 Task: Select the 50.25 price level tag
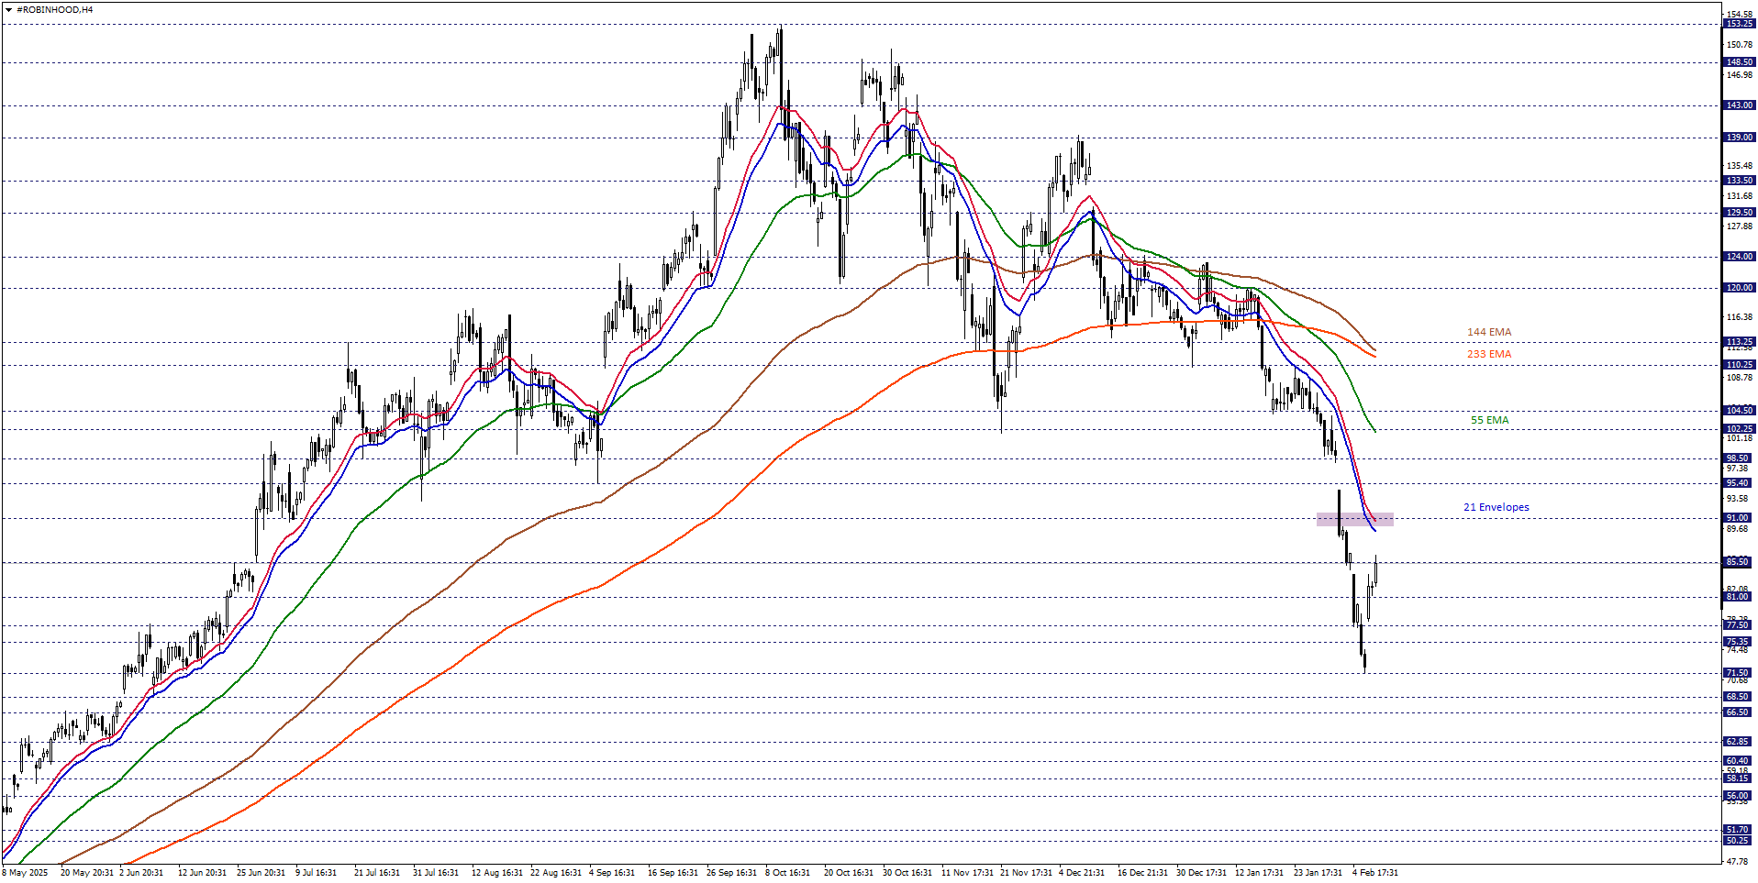pyautogui.click(x=1739, y=841)
